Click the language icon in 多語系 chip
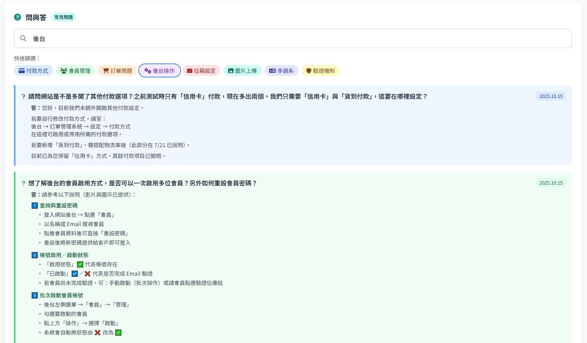587x343 pixels. 272,71
